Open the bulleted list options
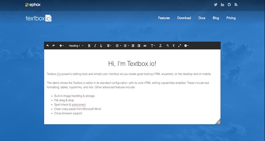This screenshot has height=141, width=265. click(118, 46)
